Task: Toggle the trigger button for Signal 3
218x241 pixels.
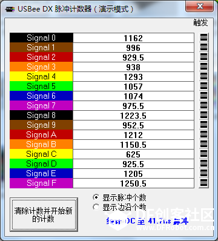Action: tap(203, 67)
